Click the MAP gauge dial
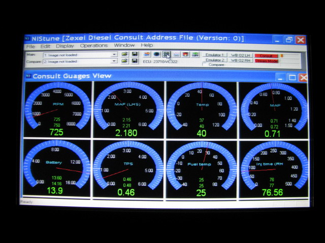 coord(274,107)
